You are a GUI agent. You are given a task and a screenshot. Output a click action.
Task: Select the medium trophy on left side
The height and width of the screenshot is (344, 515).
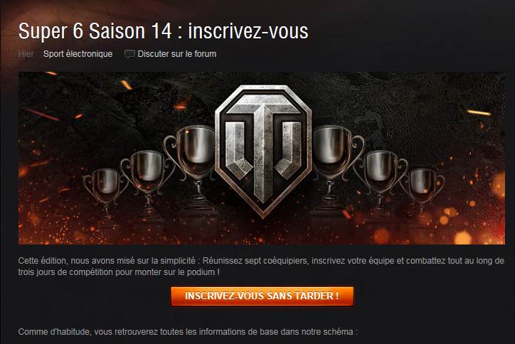[148, 183]
